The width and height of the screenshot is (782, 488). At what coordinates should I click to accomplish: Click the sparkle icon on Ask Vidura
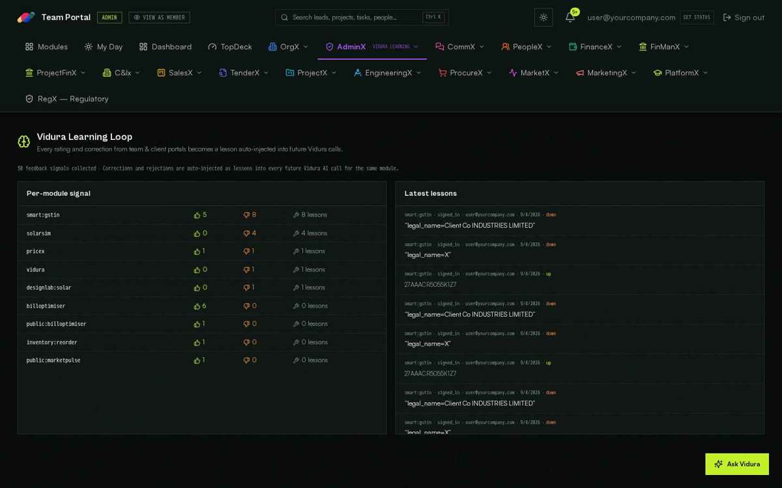point(718,464)
